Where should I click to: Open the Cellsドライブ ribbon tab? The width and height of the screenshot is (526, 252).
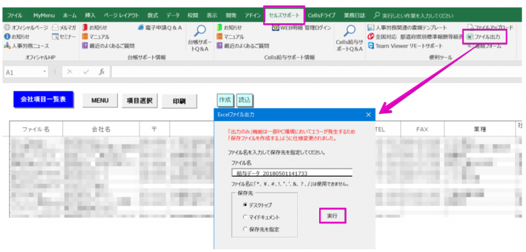(x=321, y=16)
